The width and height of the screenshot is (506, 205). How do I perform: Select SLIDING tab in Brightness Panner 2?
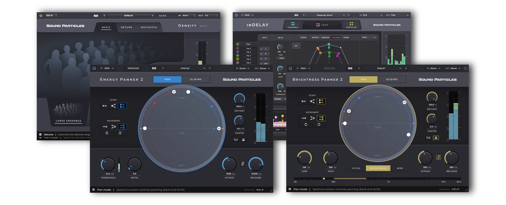point(392,79)
